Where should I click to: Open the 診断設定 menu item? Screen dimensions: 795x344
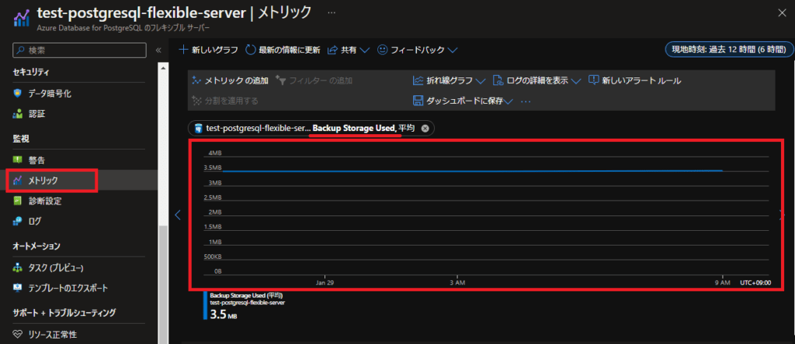(x=43, y=201)
